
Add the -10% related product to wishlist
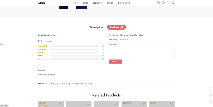171,104
